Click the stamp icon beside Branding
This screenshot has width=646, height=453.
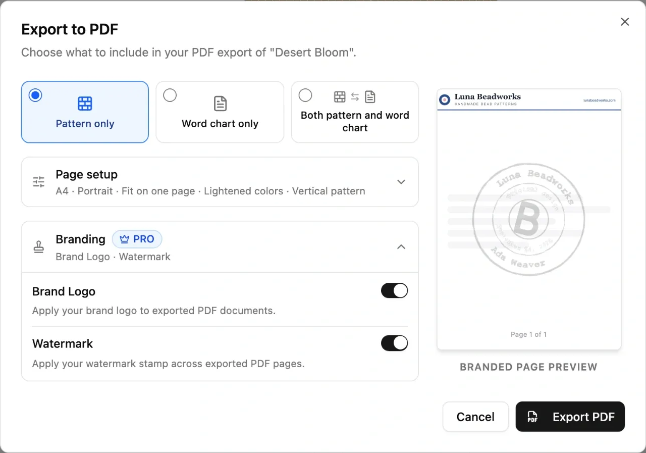(x=39, y=247)
